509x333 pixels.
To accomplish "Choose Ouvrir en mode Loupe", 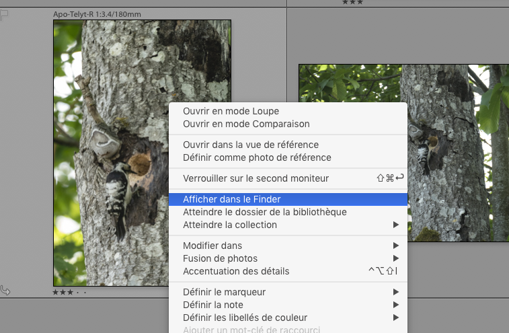I will coord(231,111).
